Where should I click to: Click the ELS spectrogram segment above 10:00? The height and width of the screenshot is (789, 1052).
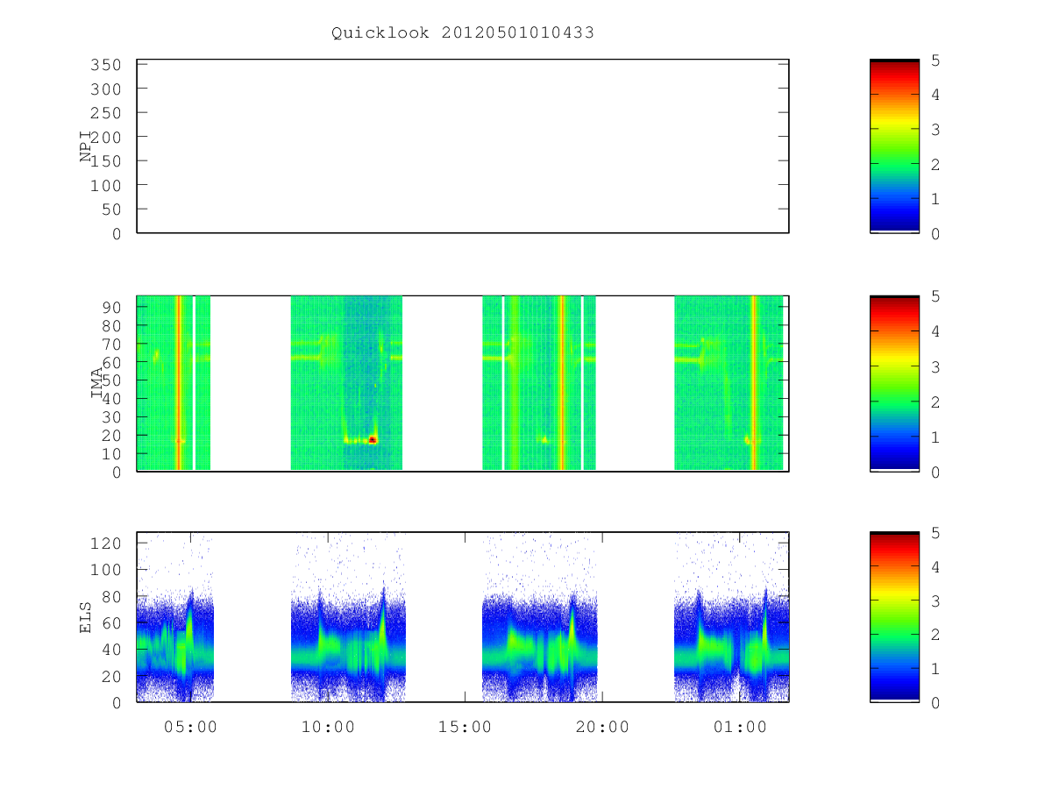[348, 617]
